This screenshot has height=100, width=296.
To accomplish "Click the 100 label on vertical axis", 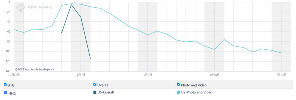I will click(x=8, y=51).
